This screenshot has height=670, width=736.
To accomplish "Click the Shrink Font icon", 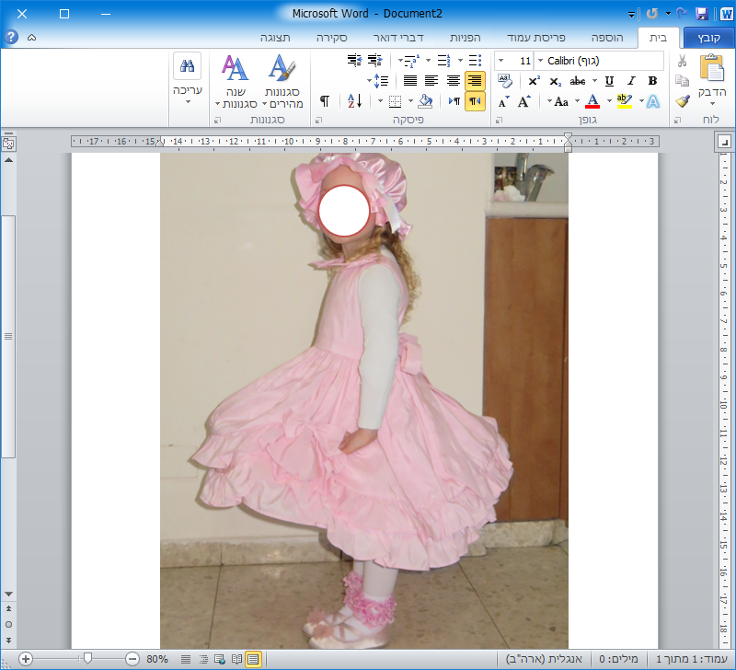I will [503, 101].
